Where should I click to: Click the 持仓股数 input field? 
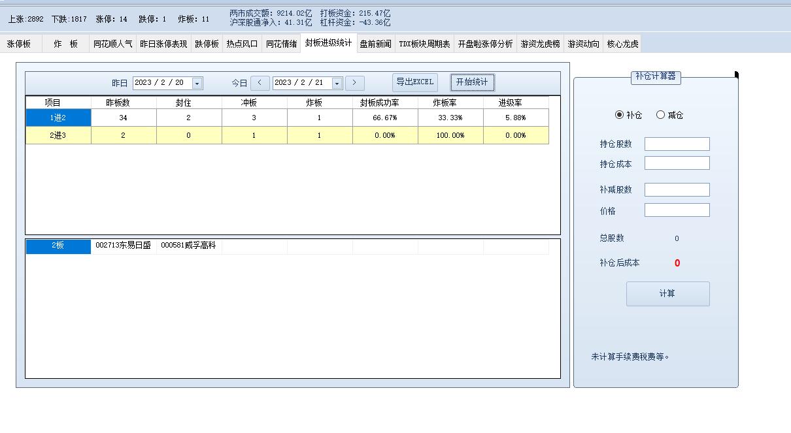tap(677, 144)
